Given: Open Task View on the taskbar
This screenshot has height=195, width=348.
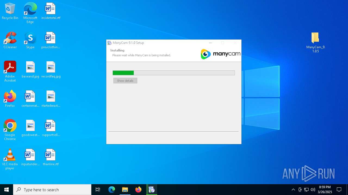Looking at the screenshot, I should 98,190.
